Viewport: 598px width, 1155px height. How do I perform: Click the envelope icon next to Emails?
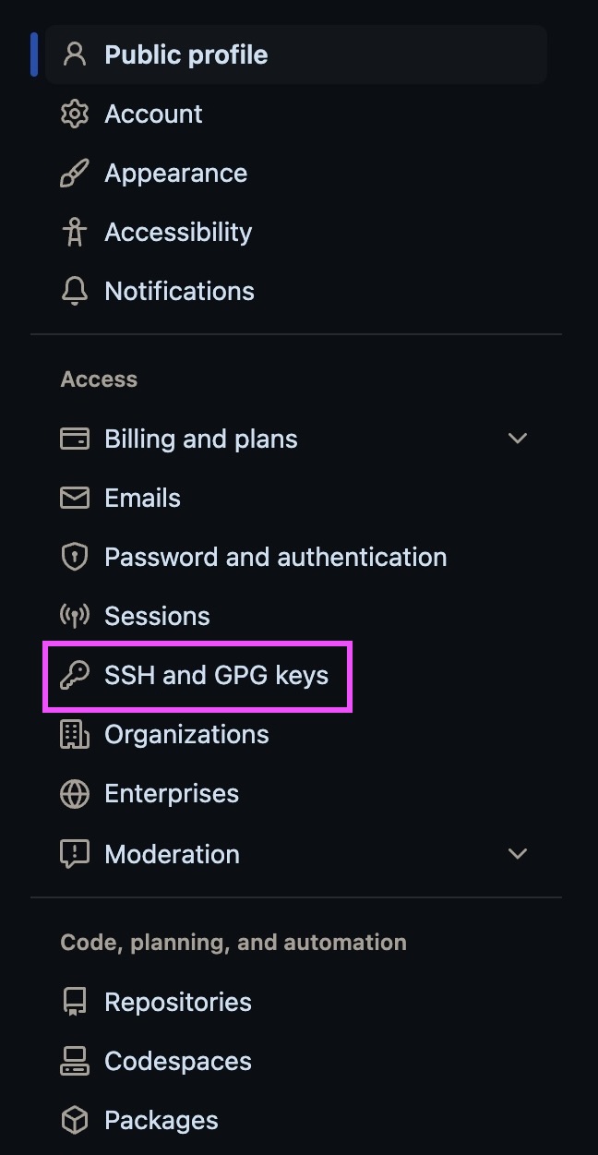coord(73,498)
